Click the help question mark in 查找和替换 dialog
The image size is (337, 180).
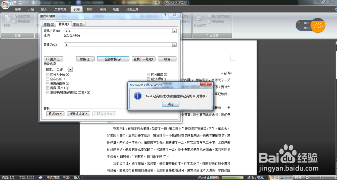pyautogui.click(x=165, y=15)
